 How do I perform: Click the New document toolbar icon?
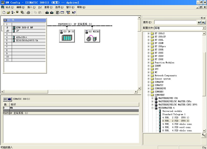[x=4, y=13]
